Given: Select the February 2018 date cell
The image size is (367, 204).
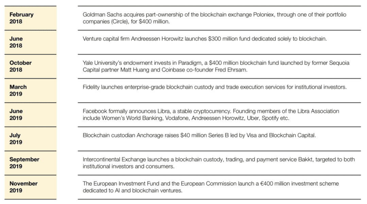Looking at the screenshot, I should pyautogui.click(x=31, y=18).
